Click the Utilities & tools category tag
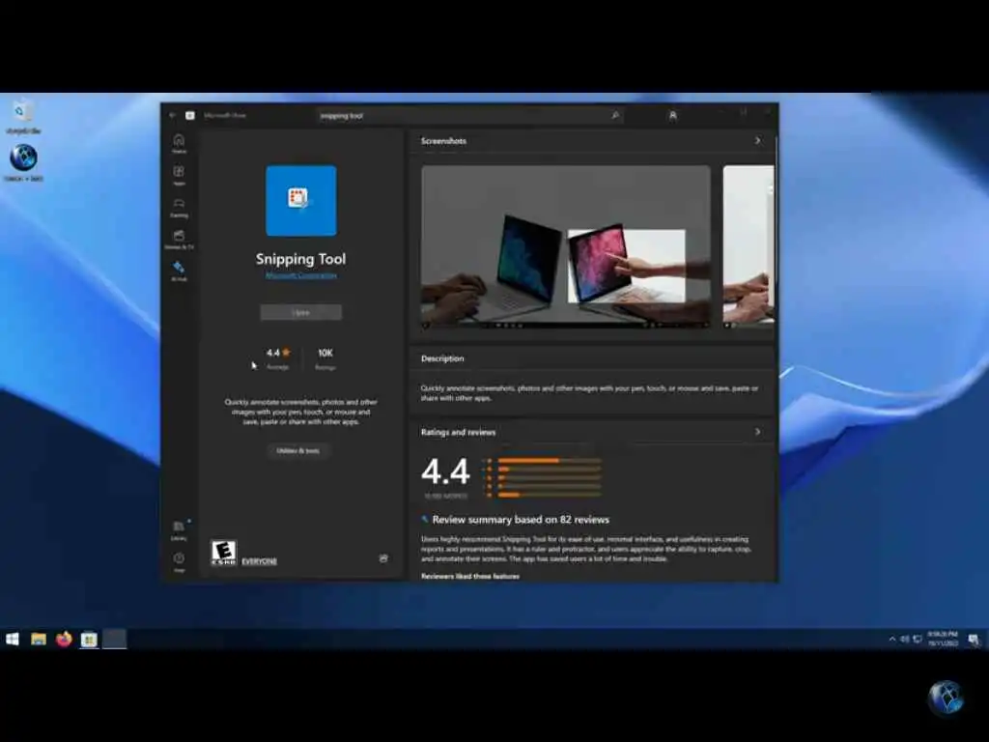This screenshot has width=989, height=742. click(297, 450)
